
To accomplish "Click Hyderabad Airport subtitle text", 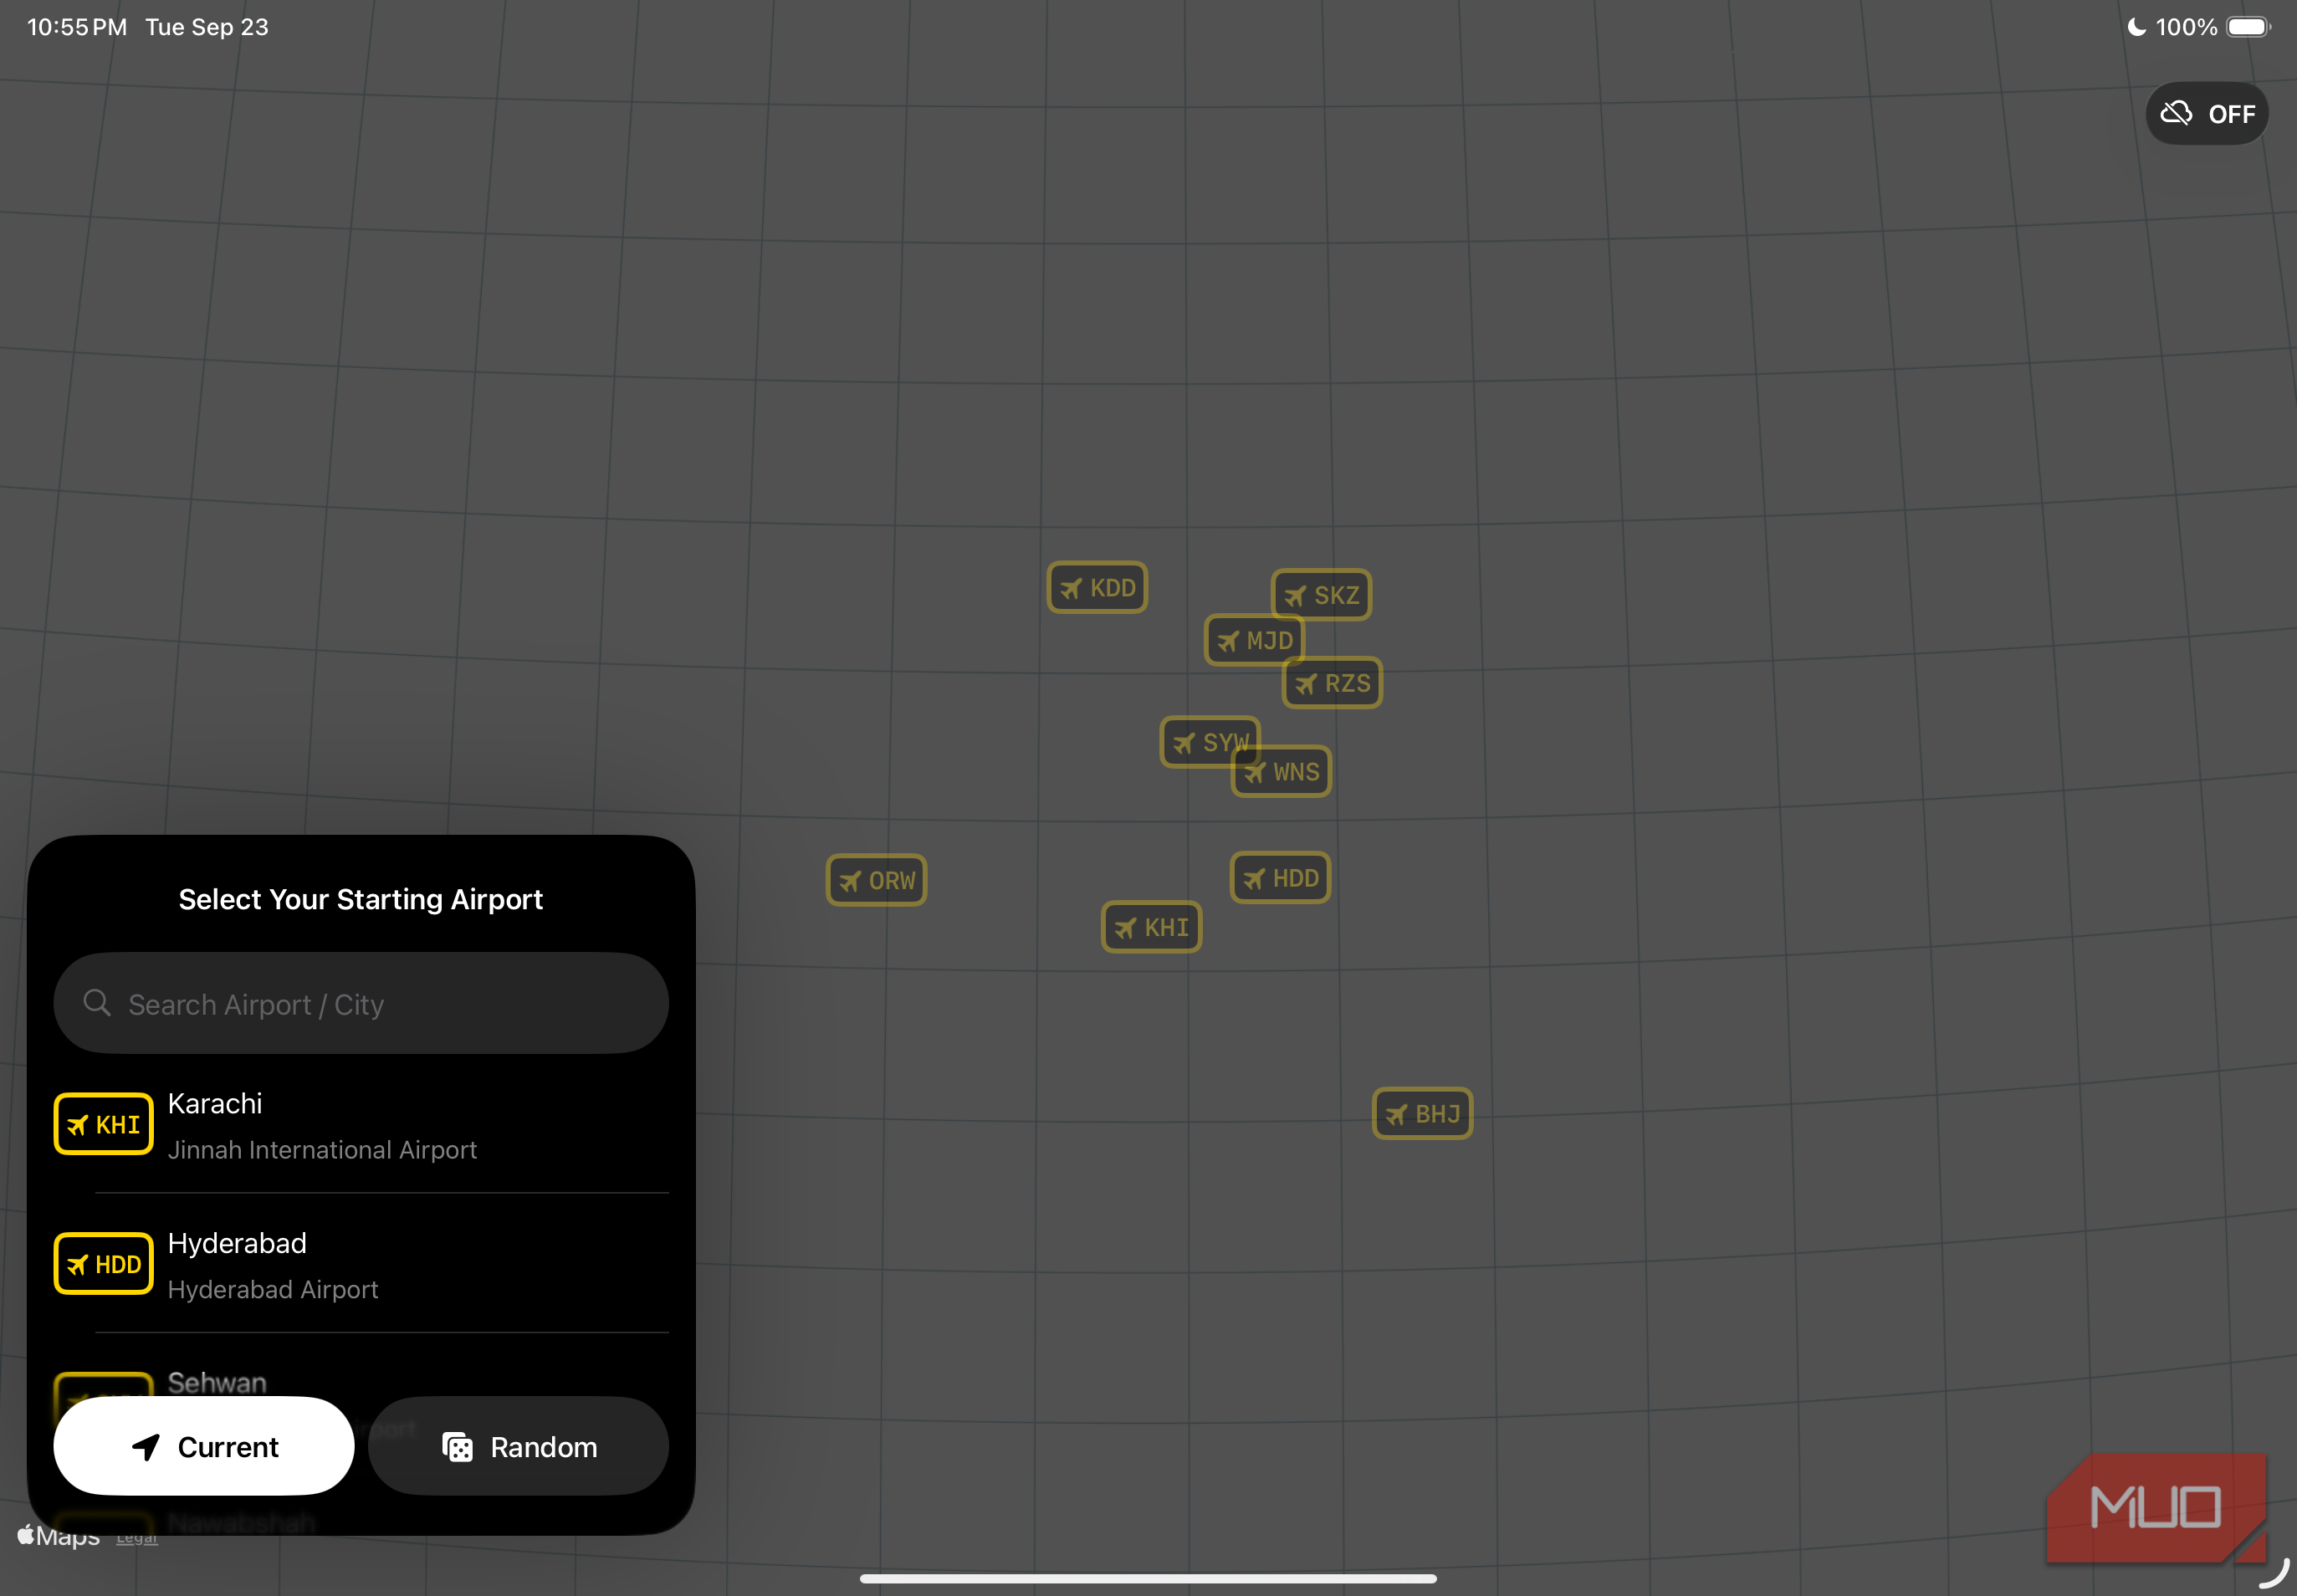I will pos(273,1290).
